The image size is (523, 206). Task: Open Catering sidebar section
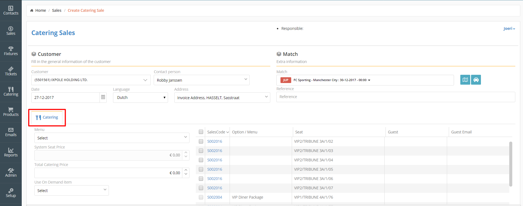(11, 92)
